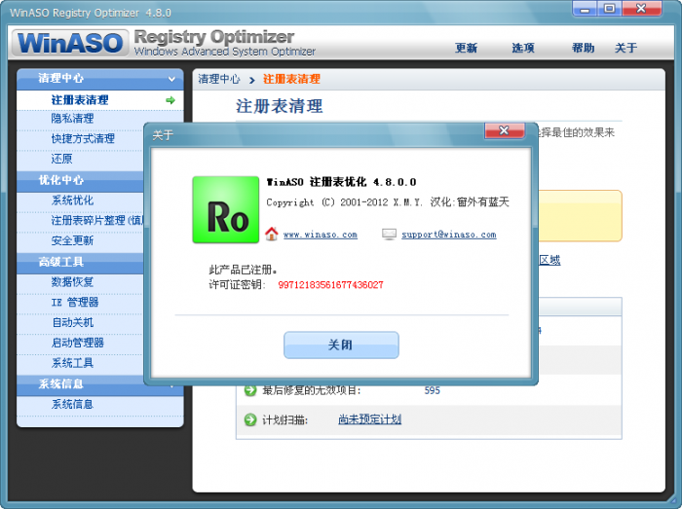The height and width of the screenshot is (509, 682).
Task: Click the 高级工具 section header
Action: pyautogui.click(x=80, y=262)
